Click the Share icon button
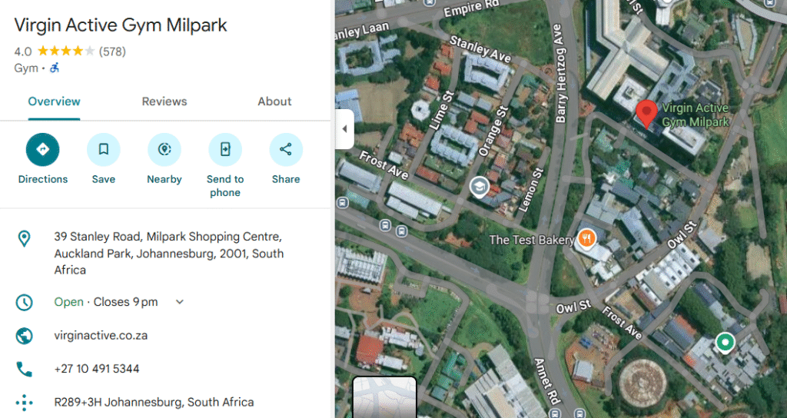The width and height of the screenshot is (787, 418). click(x=285, y=150)
